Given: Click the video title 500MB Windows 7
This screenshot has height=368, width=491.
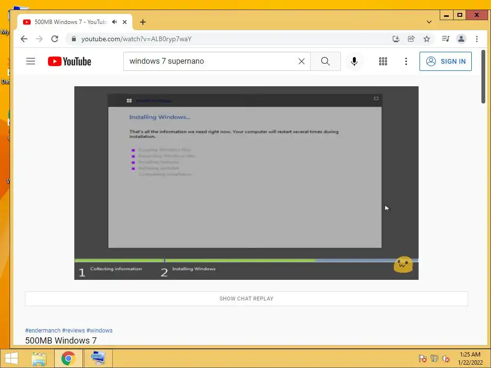Looking at the screenshot, I should (x=61, y=341).
